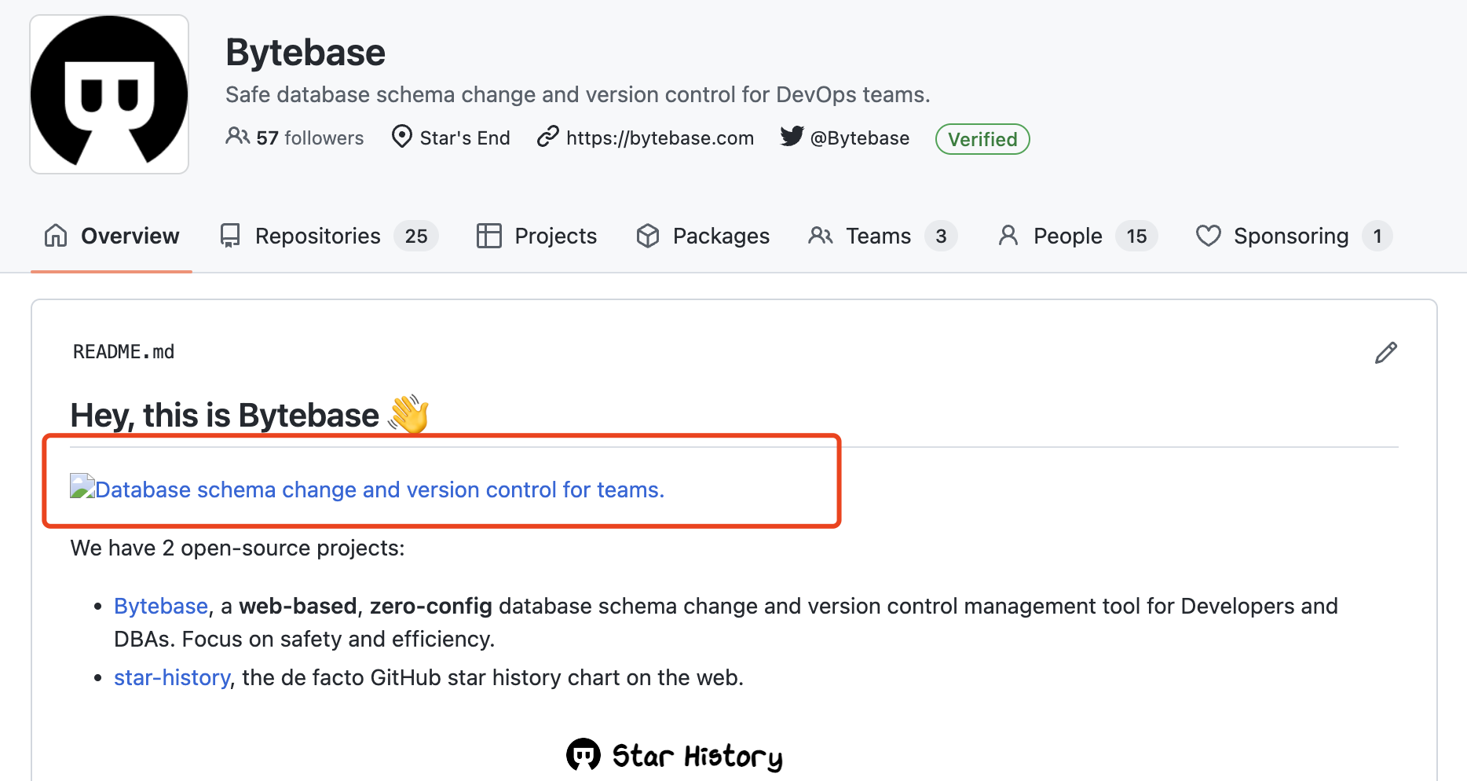Click the waving hand emoji

coord(409,414)
